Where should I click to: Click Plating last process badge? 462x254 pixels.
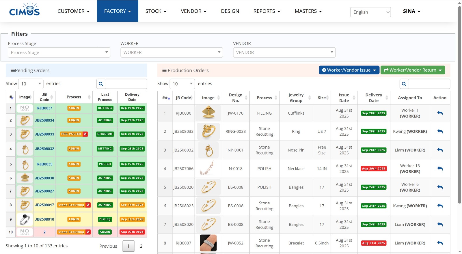105,219
